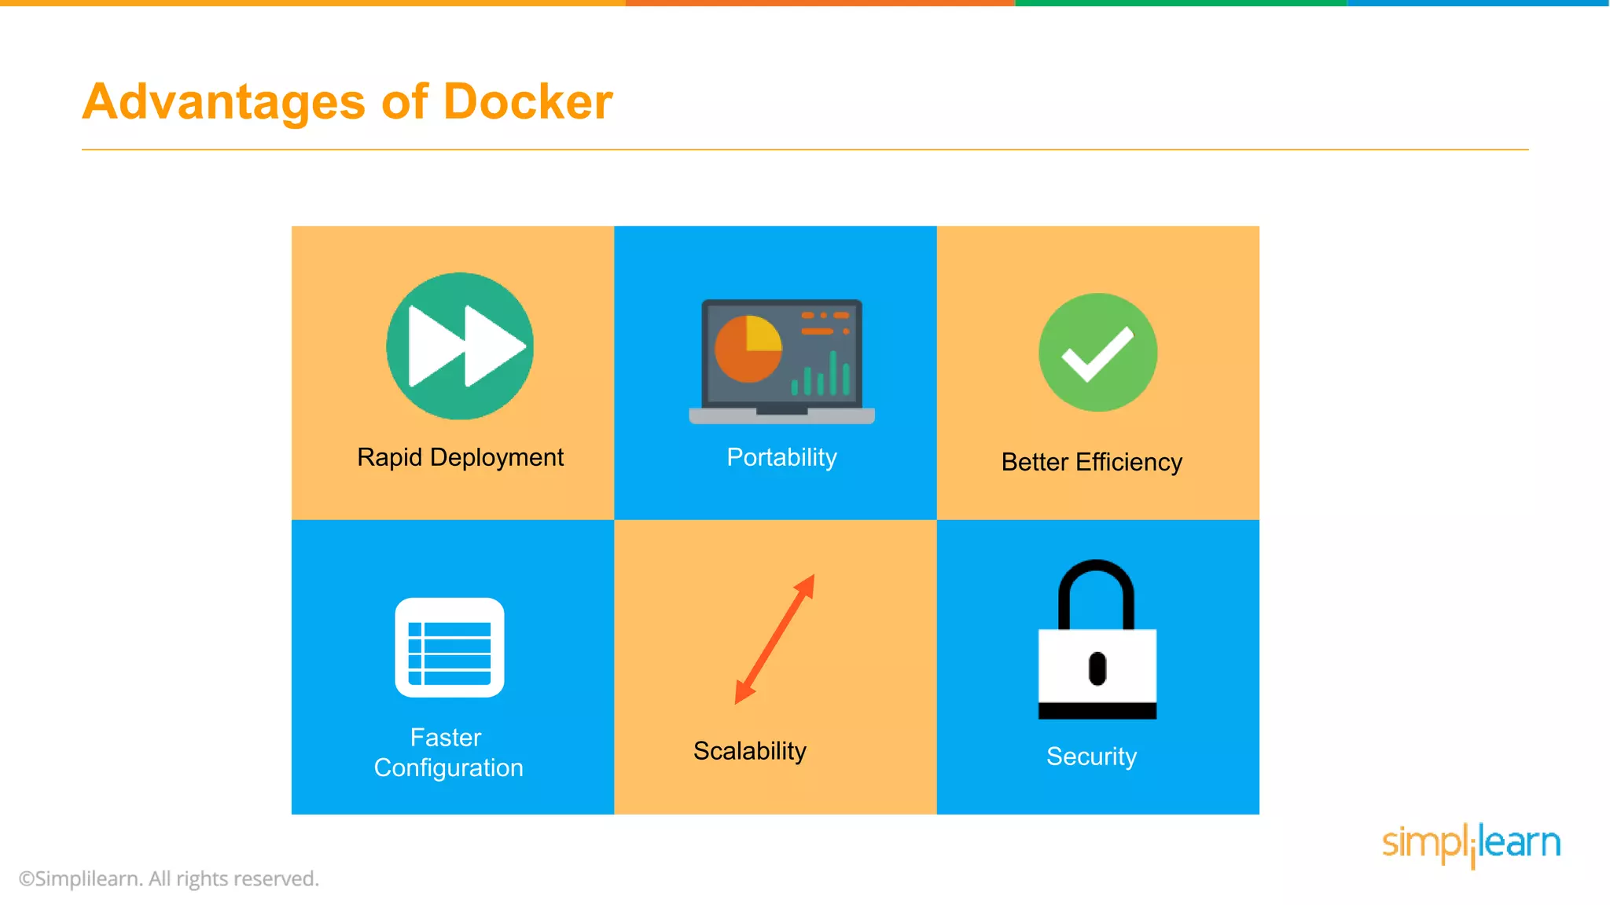This screenshot has width=1610, height=905.
Task: Click the white table Faster Configuration icon
Action: tap(450, 647)
